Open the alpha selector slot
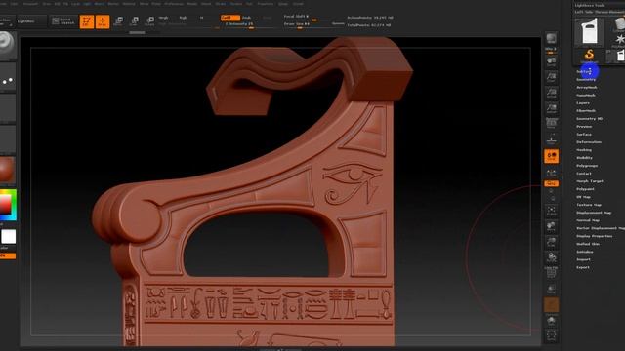Image resolution: width=625 pixels, height=351 pixels. (8, 107)
